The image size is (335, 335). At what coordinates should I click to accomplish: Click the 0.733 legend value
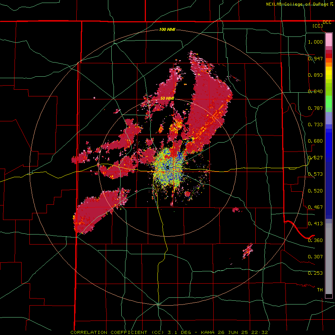point(315,124)
